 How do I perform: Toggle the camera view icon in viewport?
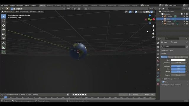click(153, 34)
